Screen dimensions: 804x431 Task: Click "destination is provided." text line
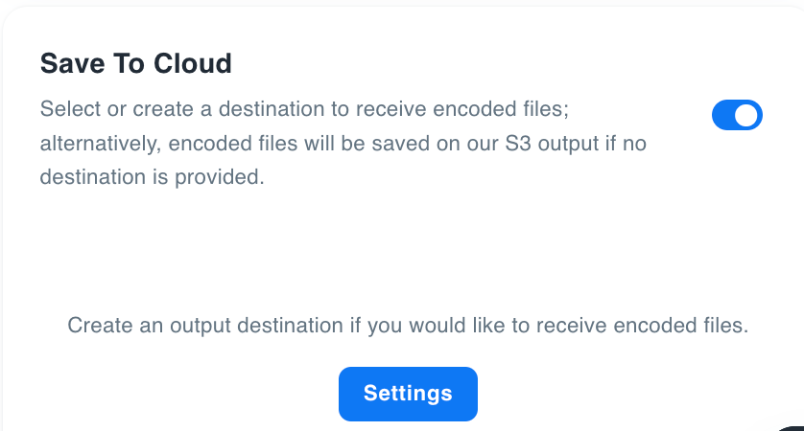click(152, 177)
